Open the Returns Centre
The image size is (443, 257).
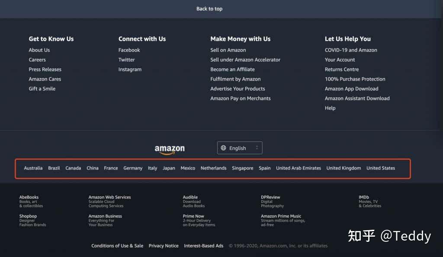(342, 69)
